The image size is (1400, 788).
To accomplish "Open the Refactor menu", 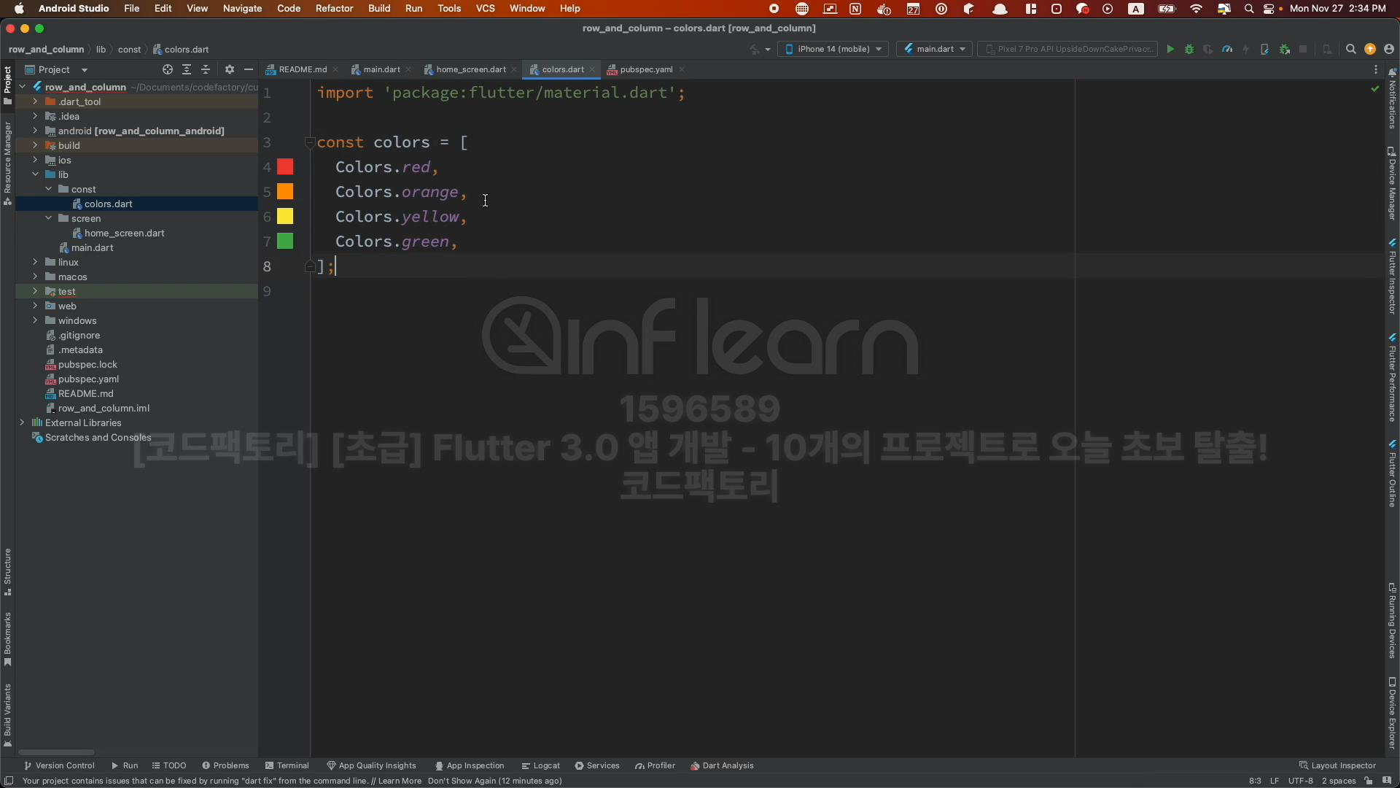I will pos(334,8).
